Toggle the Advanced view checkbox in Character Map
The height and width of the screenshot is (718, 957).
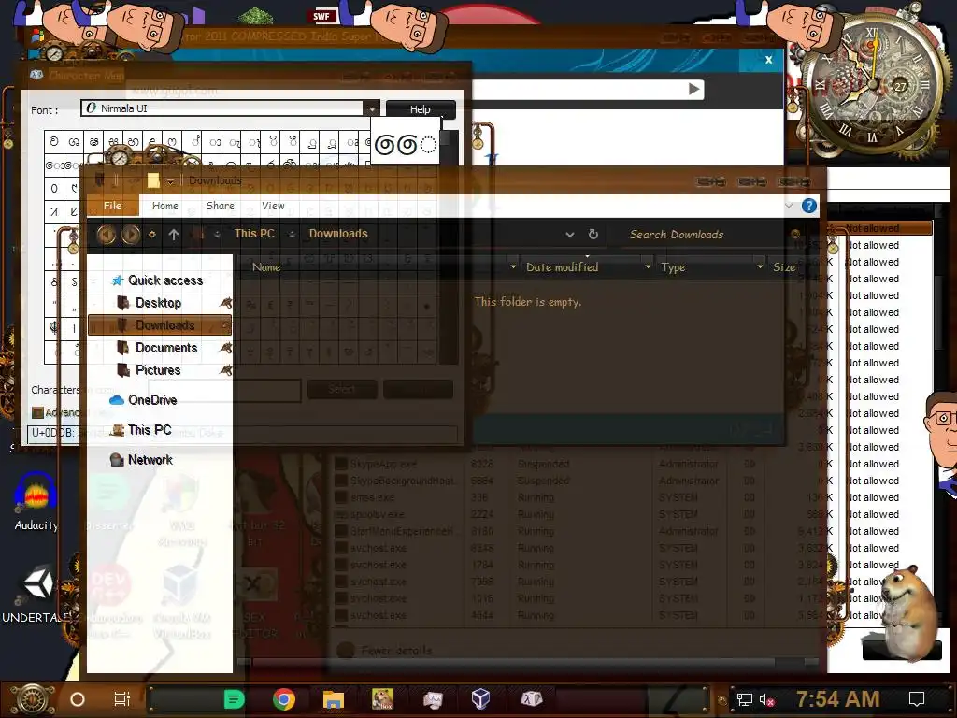(37, 412)
